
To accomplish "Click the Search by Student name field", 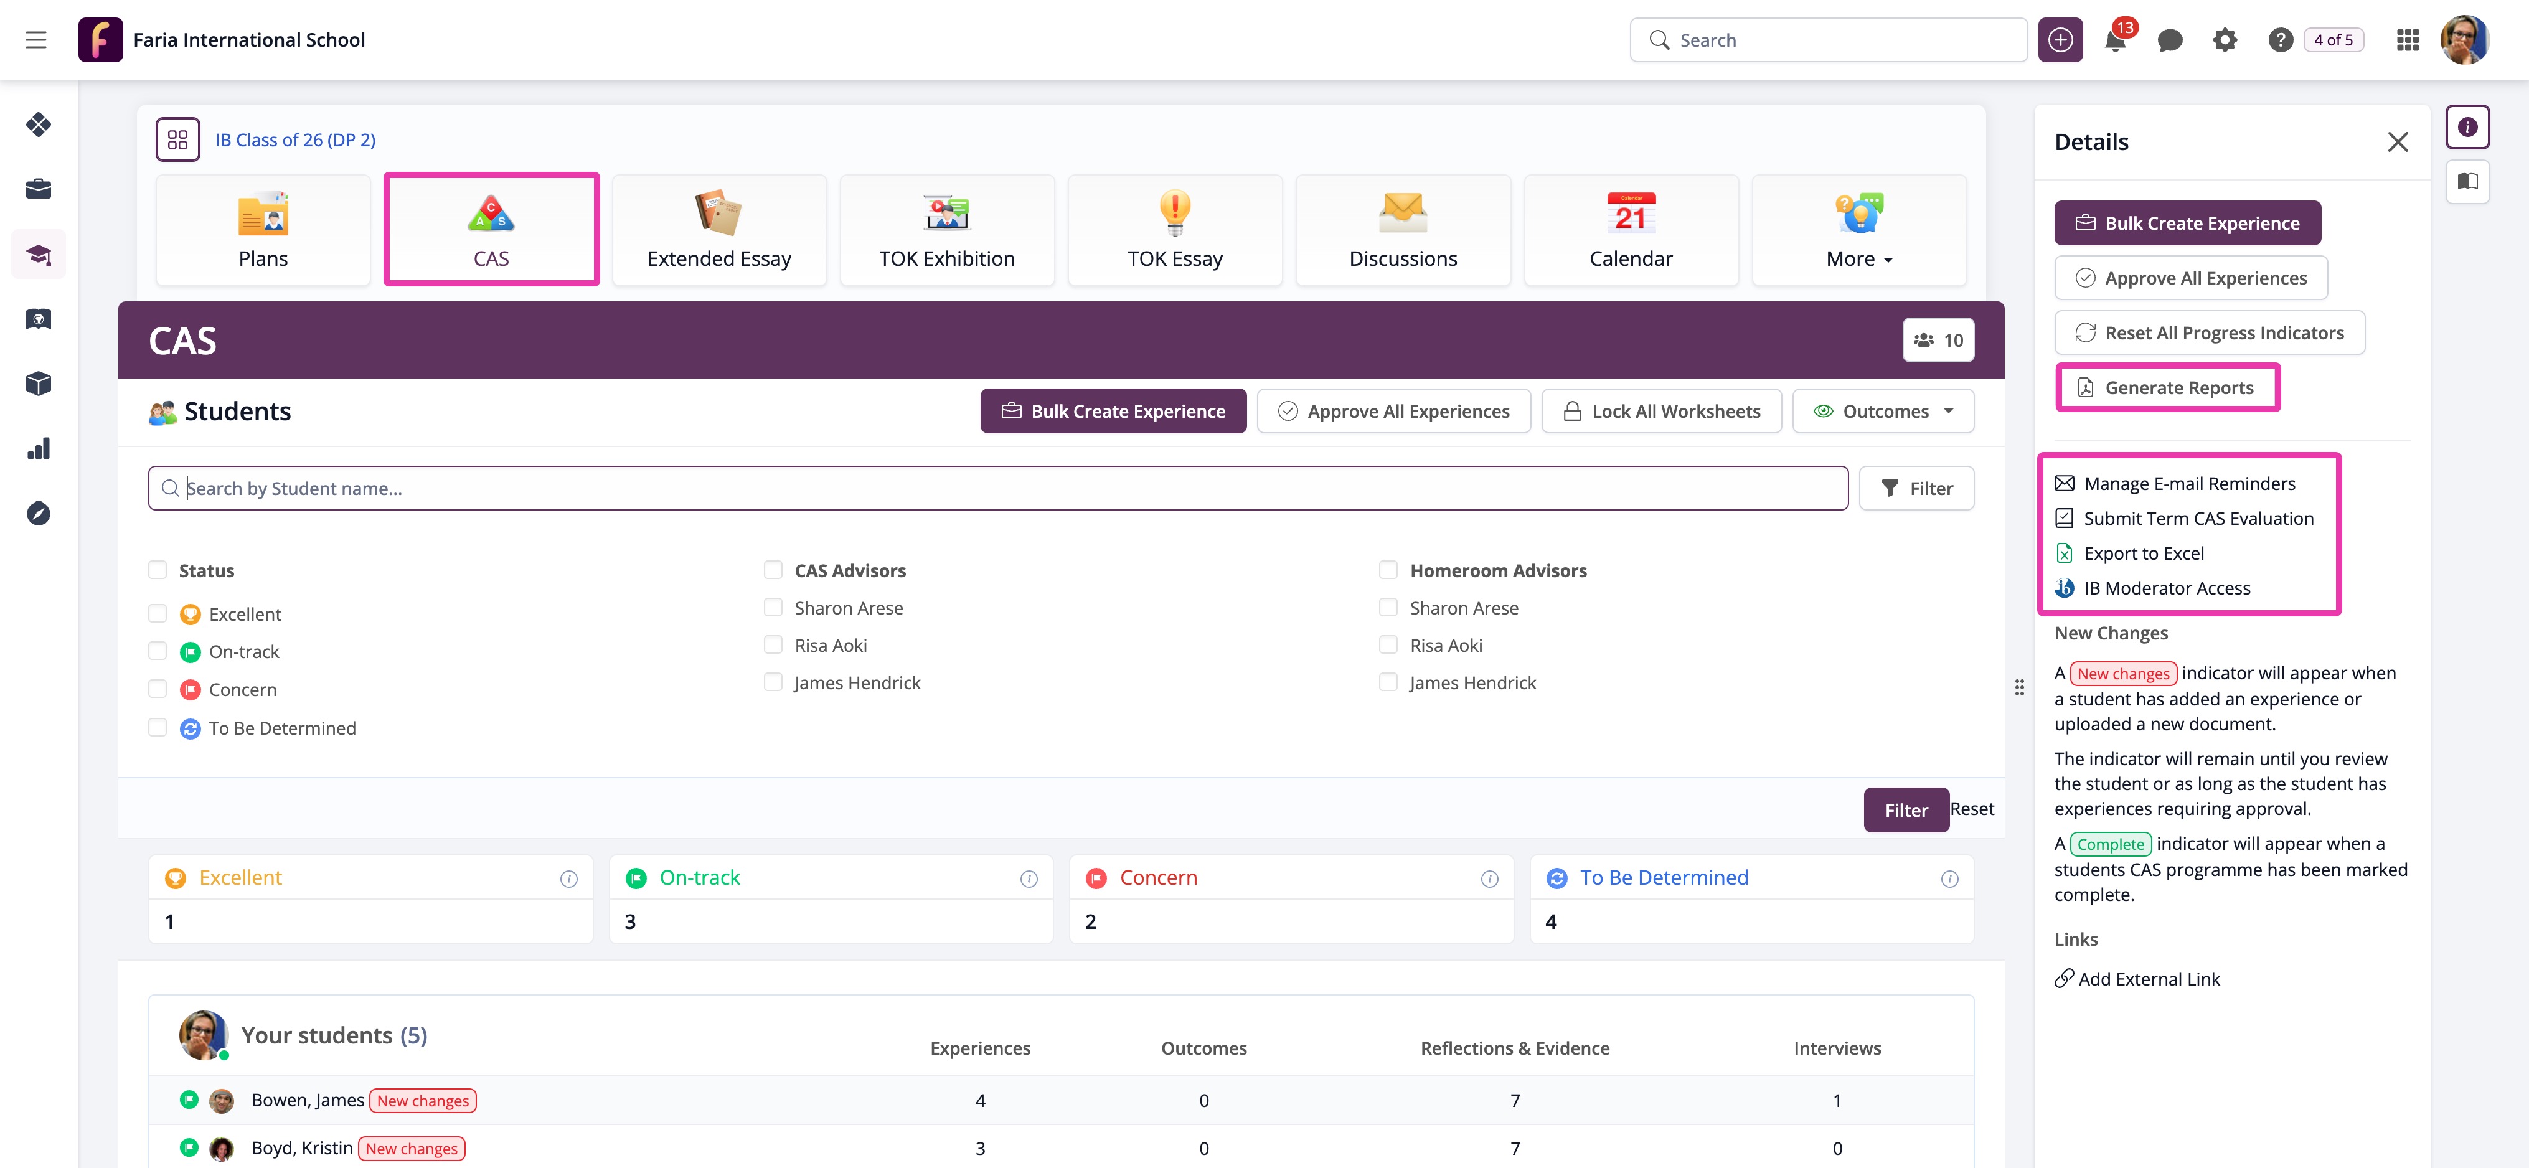I will pyautogui.click(x=997, y=488).
